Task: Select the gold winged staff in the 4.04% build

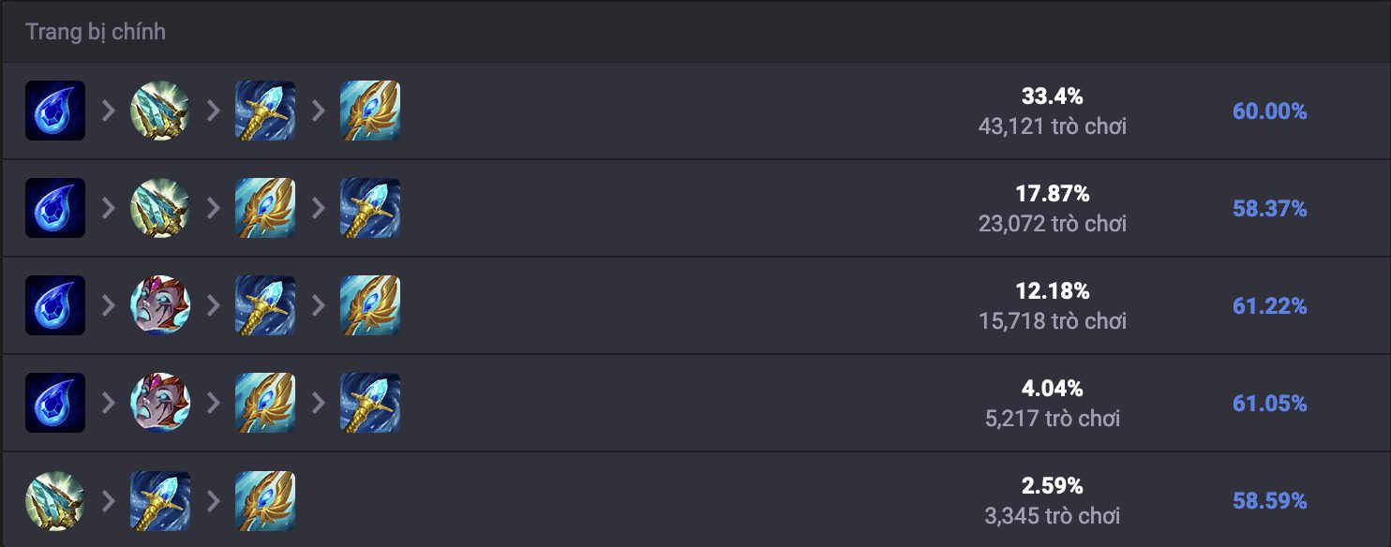Action: (x=265, y=403)
